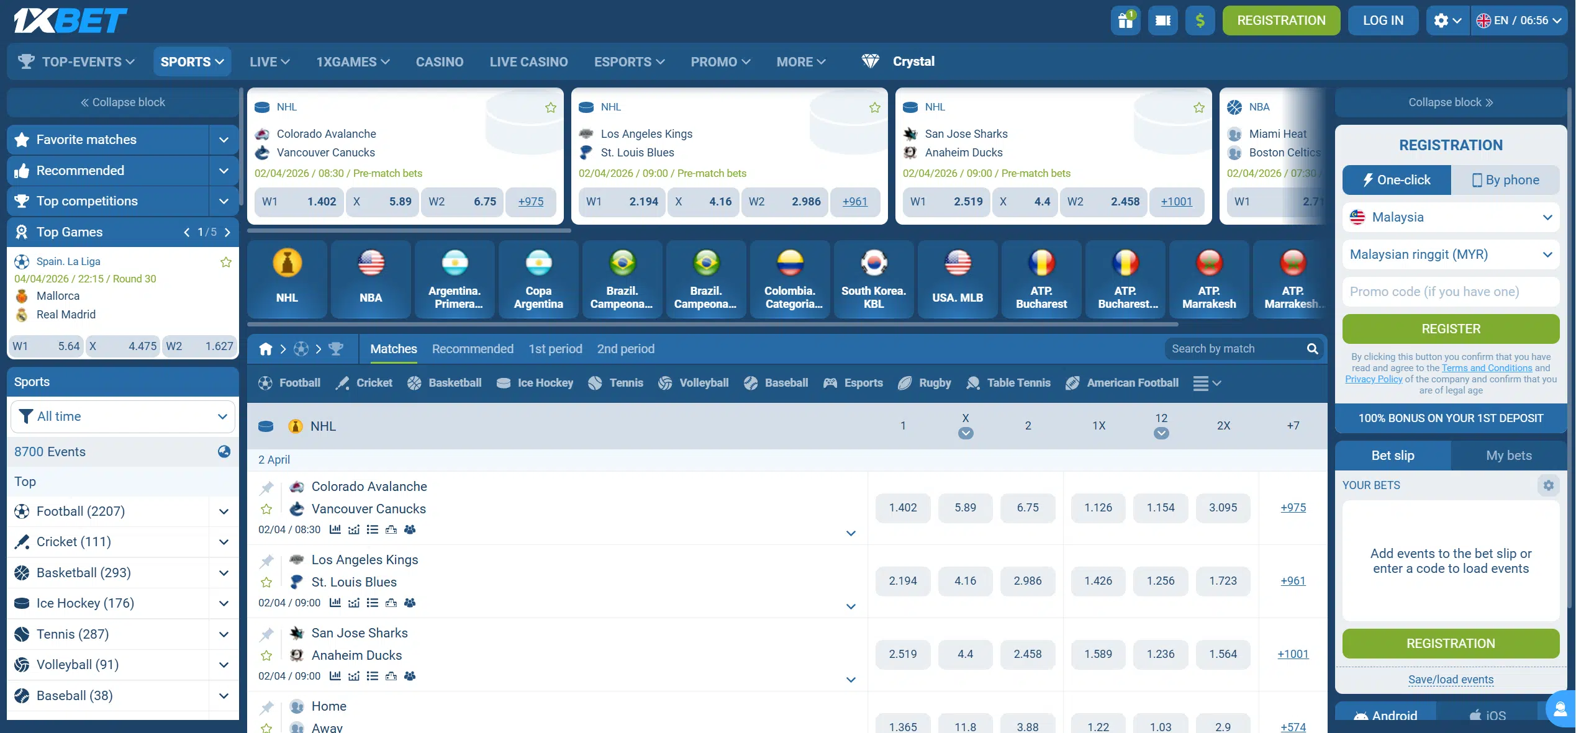1576x733 pixels.
Task: Open bet slip settings gear
Action: (x=1549, y=485)
